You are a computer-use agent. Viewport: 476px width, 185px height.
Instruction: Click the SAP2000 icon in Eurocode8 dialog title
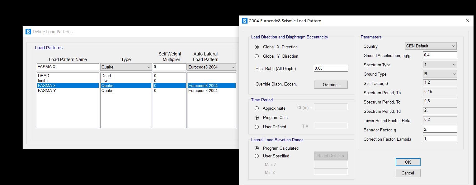245,21
